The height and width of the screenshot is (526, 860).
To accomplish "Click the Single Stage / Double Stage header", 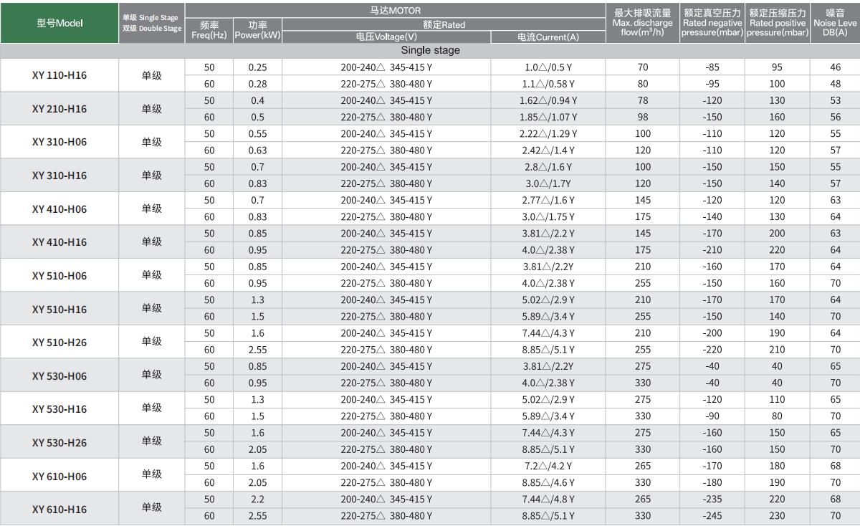I will [x=152, y=23].
